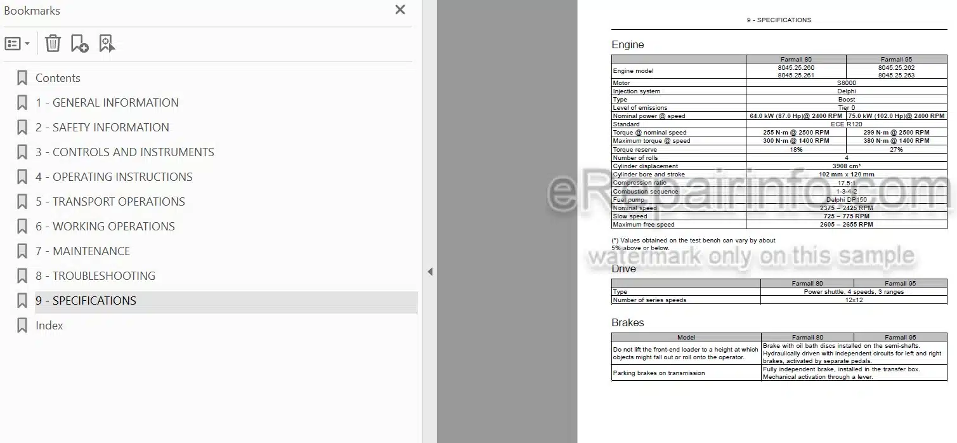This screenshot has width=957, height=443.
Task: Navigate to 4 - OPERATING INSTRUCTIONS
Action: click(x=114, y=177)
